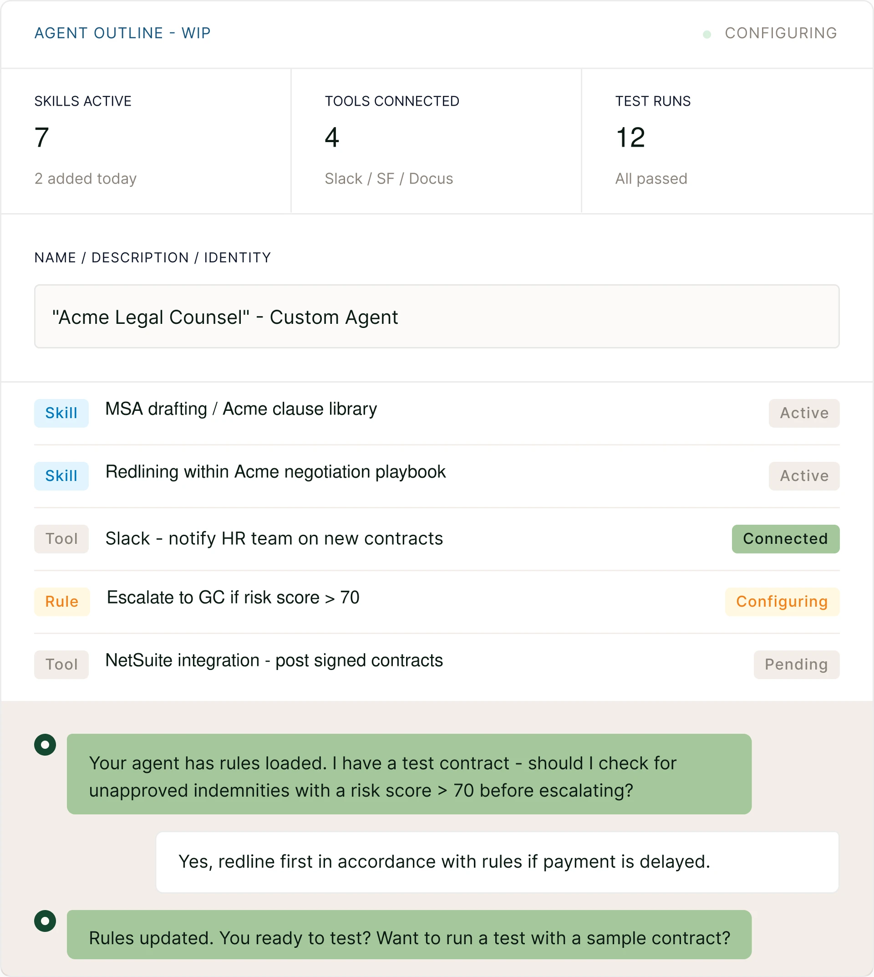This screenshot has height=977, width=874.
Task: Expand the Configuring status on escalation rule
Action: click(x=783, y=602)
